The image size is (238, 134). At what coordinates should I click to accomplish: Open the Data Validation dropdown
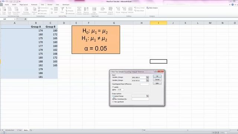pos(94,11)
